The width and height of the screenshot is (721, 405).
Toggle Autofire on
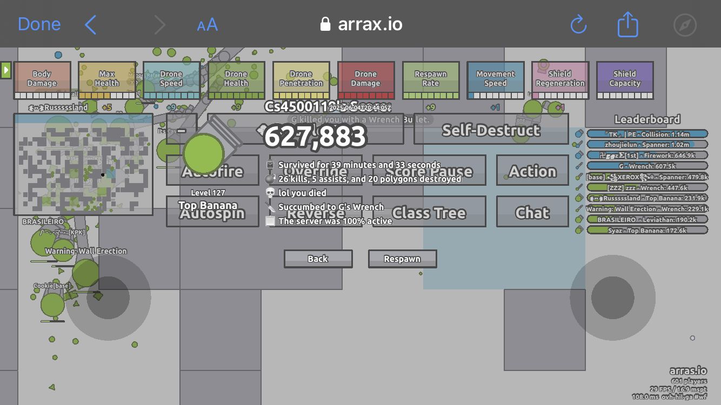pos(212,171)
